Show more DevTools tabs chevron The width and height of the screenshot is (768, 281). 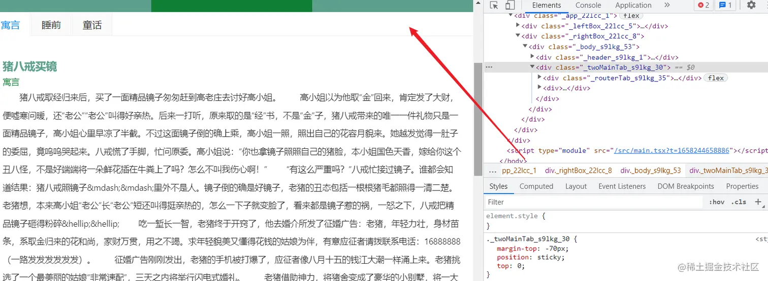click(667, 5)
